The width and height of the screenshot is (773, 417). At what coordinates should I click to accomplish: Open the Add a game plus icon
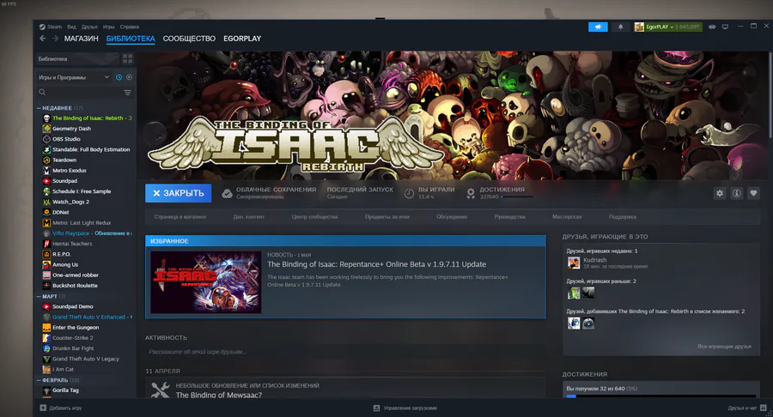tap(43, 408)
